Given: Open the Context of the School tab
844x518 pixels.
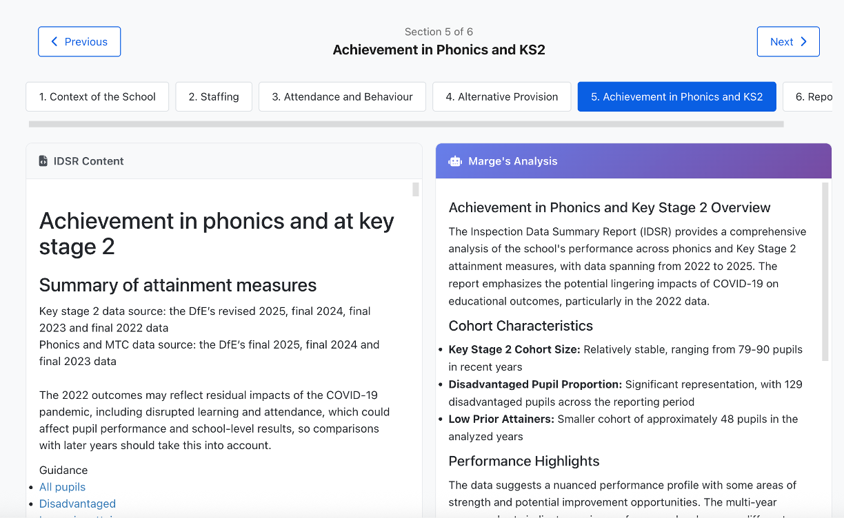Looking at the screenshot, I should click(97, 97).
